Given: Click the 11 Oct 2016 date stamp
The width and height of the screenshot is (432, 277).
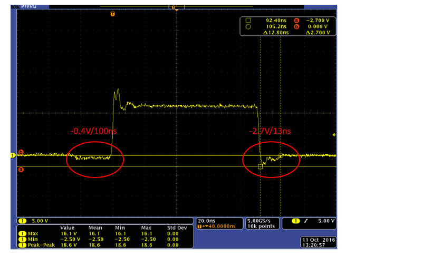Looking at the screenshot, I should tap(319, 240).
